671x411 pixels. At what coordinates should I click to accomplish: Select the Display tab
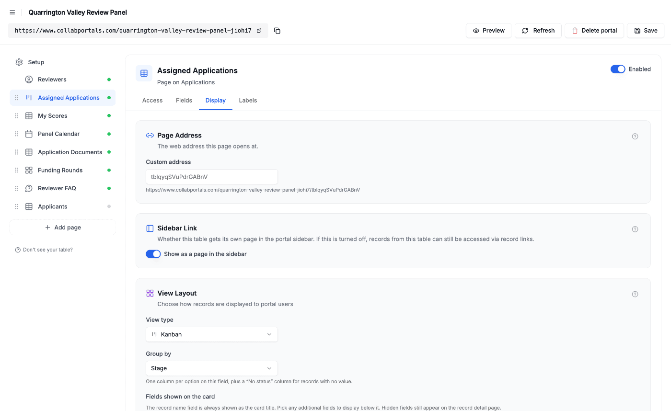click(x=216, y=101)
